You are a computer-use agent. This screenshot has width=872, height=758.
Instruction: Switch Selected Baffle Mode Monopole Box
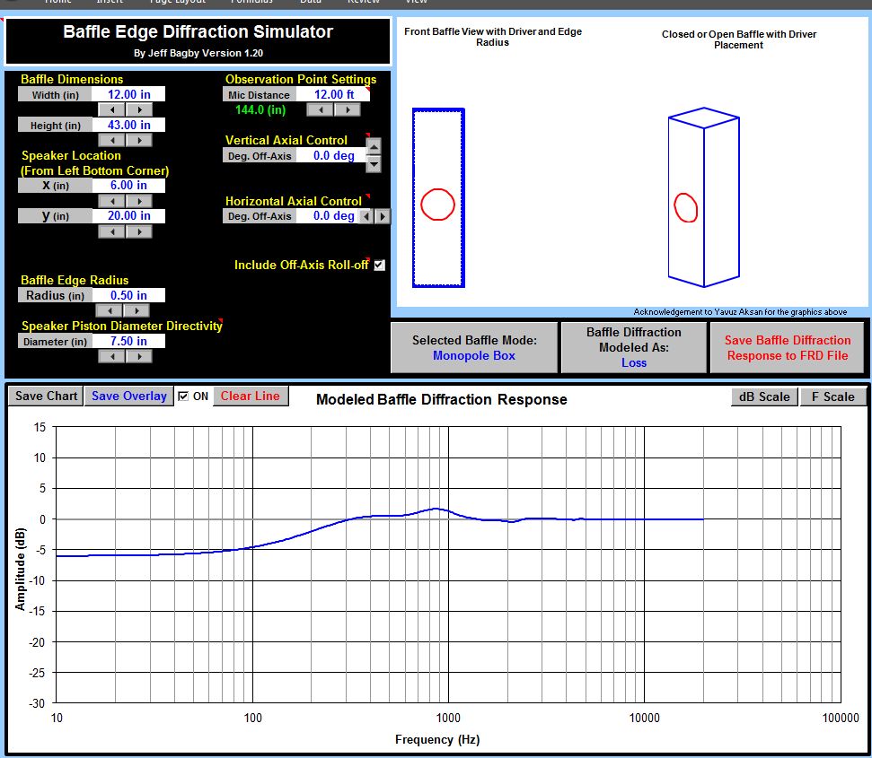tap(474, 348)
